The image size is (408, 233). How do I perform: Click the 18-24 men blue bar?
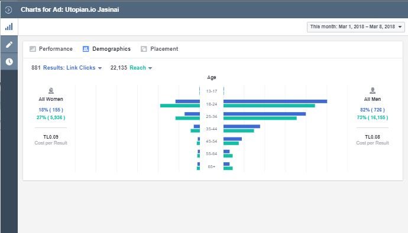pos(276,101)
